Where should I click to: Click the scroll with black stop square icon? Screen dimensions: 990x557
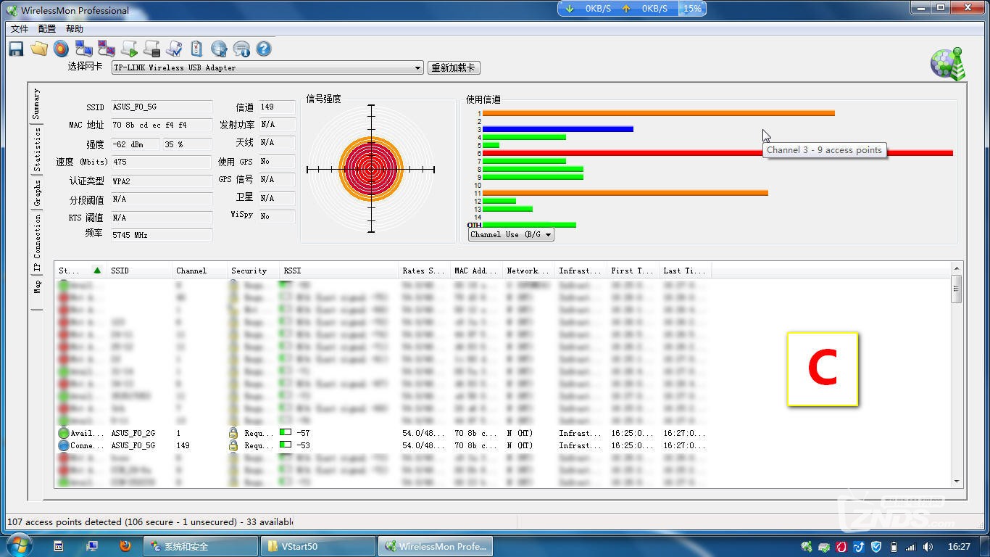(x=151, y=49)
